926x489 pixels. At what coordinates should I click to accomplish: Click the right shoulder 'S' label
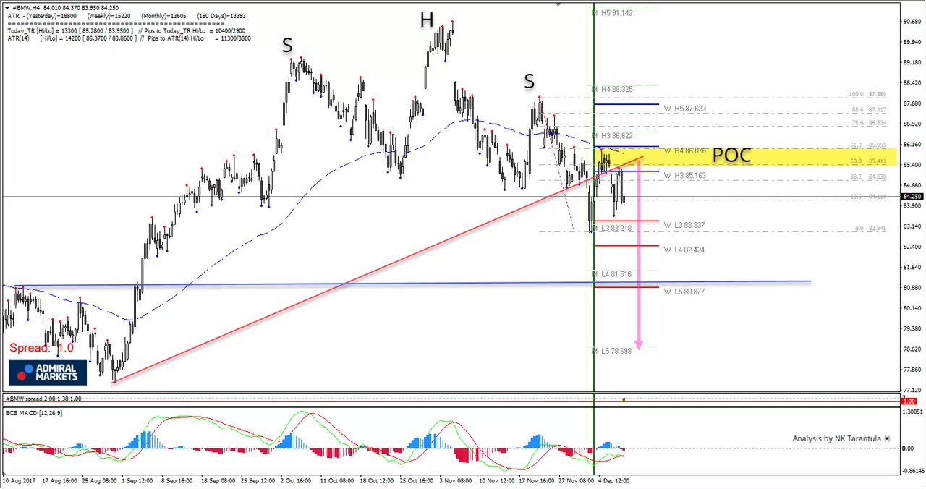(530, 82)
